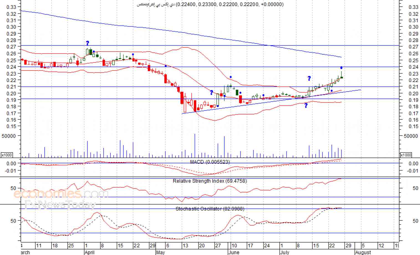
Task: Select the June month label on time axis
Action: (234, 252)
